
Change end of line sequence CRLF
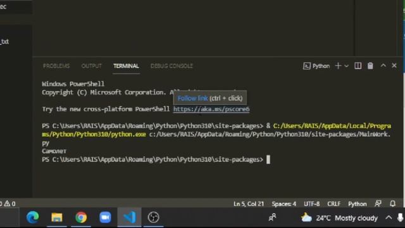[x=333, y=204]
